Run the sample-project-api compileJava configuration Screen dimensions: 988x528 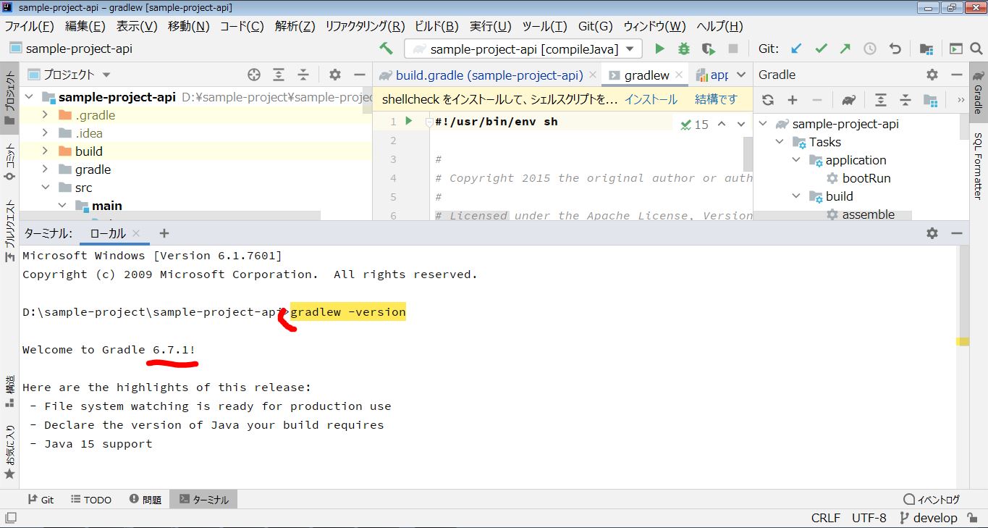[x=659, y=49]
